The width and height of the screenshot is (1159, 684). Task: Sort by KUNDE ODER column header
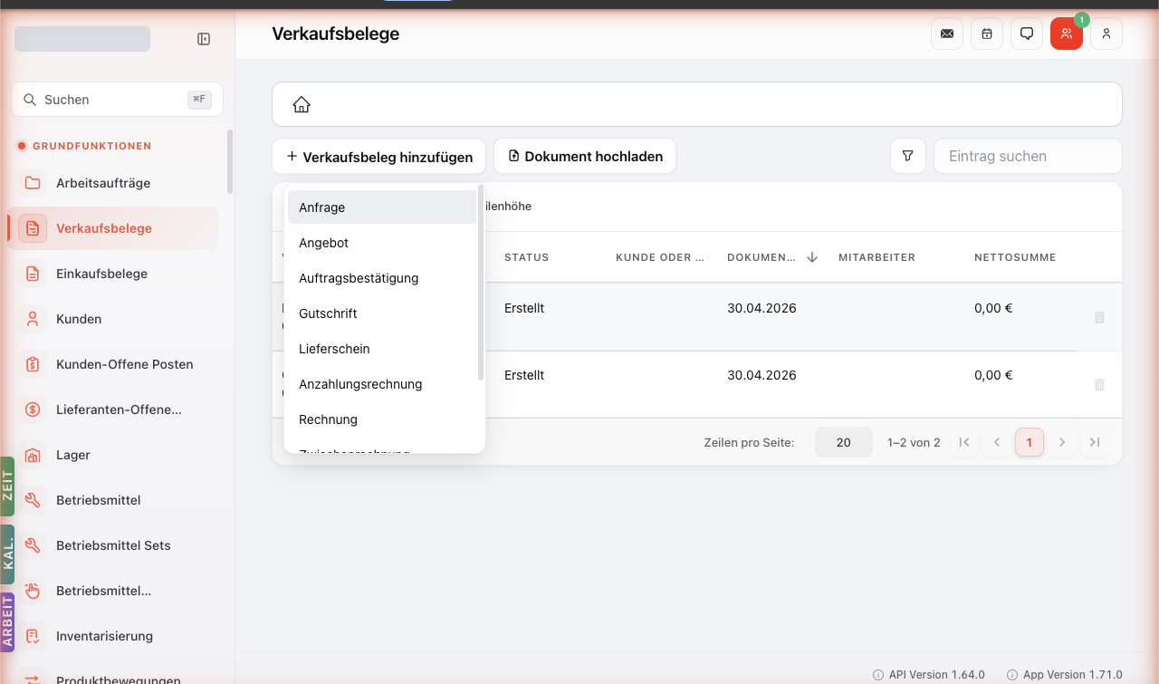pos(660,257)
